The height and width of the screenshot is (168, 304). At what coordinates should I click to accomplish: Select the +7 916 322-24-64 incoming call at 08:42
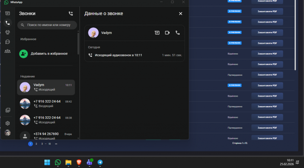click(x=46, y=103)
